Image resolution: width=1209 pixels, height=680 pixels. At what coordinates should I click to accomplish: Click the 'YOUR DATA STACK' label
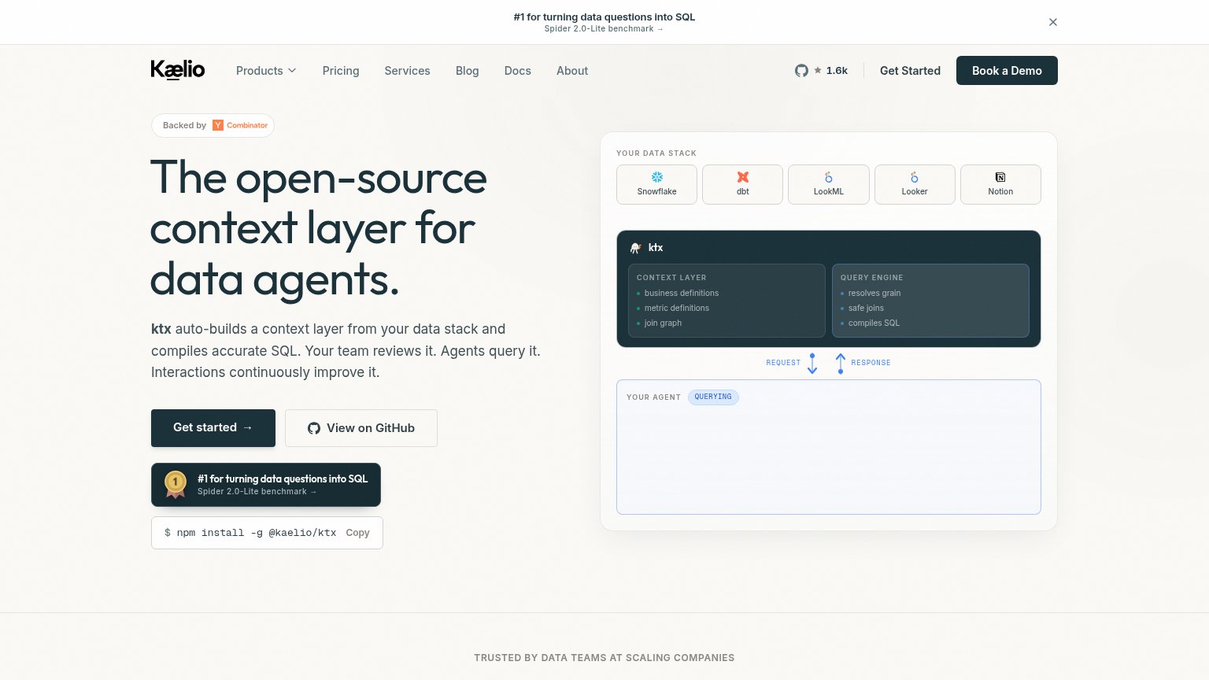click(656, 153)
